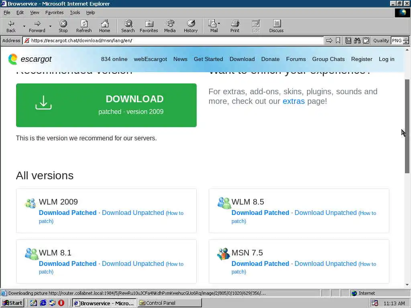Open the Donate nav link

click(x=270, y=59)
